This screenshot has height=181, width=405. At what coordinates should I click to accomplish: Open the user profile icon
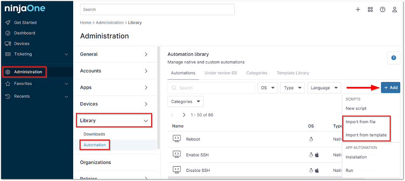pos(394,10)
